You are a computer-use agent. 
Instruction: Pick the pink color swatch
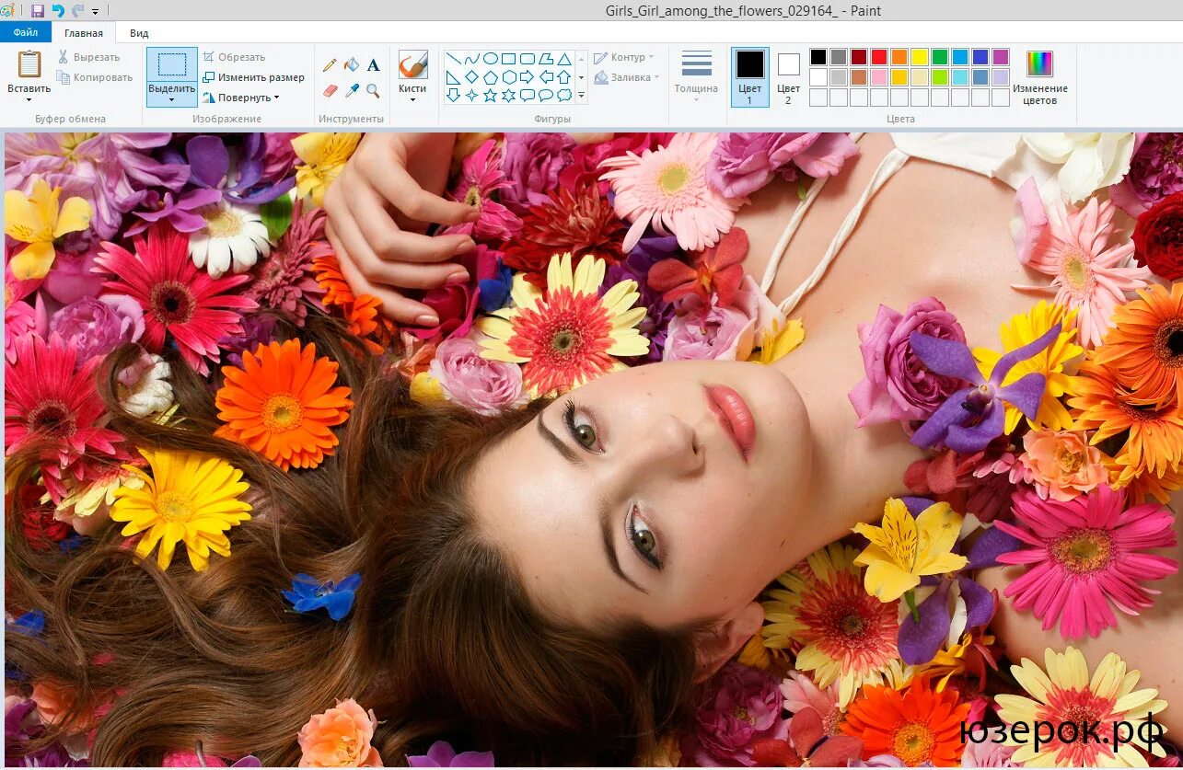(x=879, y=77)
